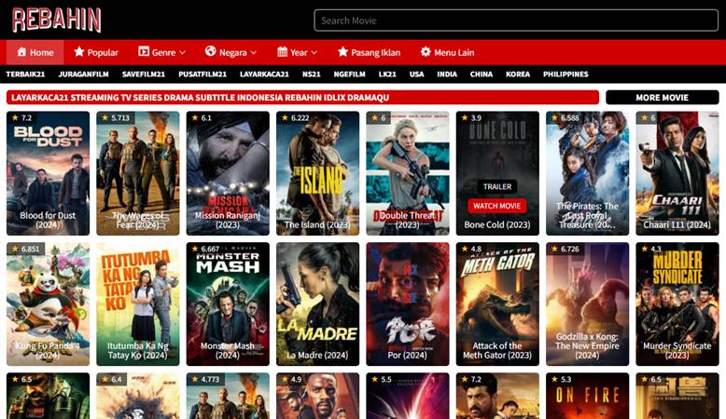726x419 pixels.
Task: Open the third-row poster rated 4.9
Action: point(317,396)
